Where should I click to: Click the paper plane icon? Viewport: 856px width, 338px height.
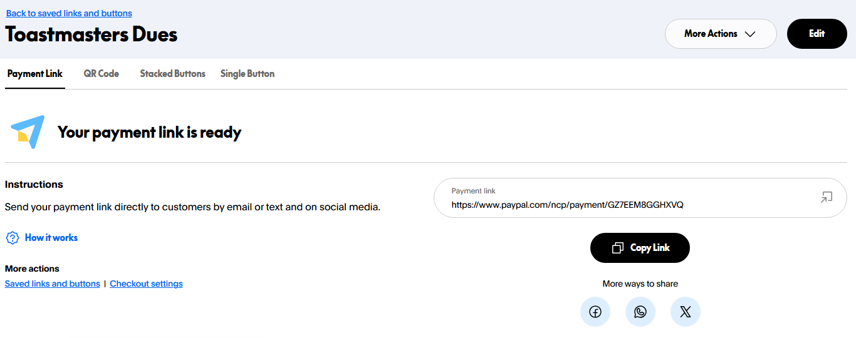click(x=28, y=131)
